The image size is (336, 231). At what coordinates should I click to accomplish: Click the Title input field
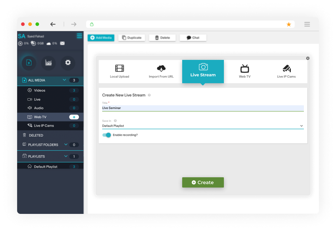coord(203,108)
